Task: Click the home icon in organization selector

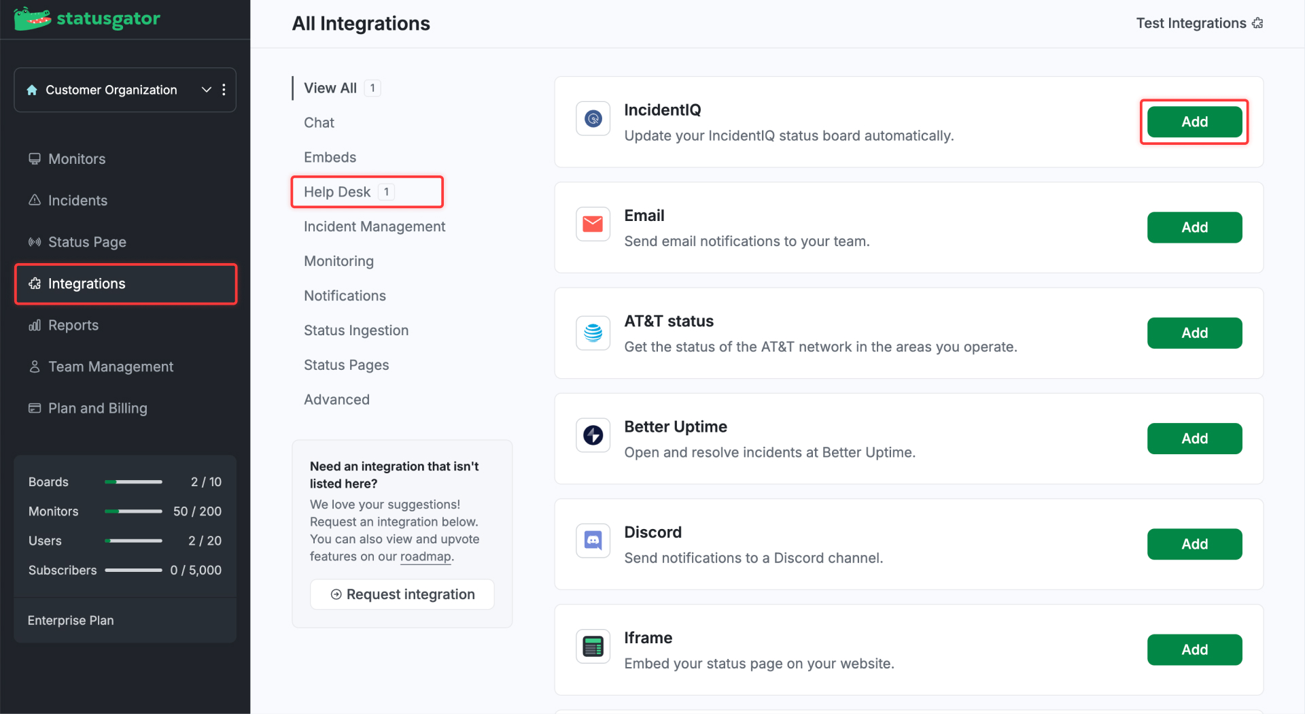Action: click(x=32, y=90)
